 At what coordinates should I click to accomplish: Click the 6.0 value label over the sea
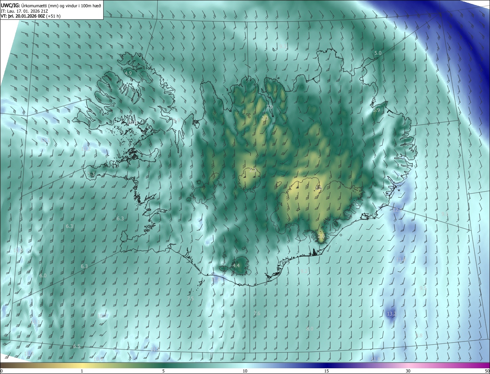[43, 275]
